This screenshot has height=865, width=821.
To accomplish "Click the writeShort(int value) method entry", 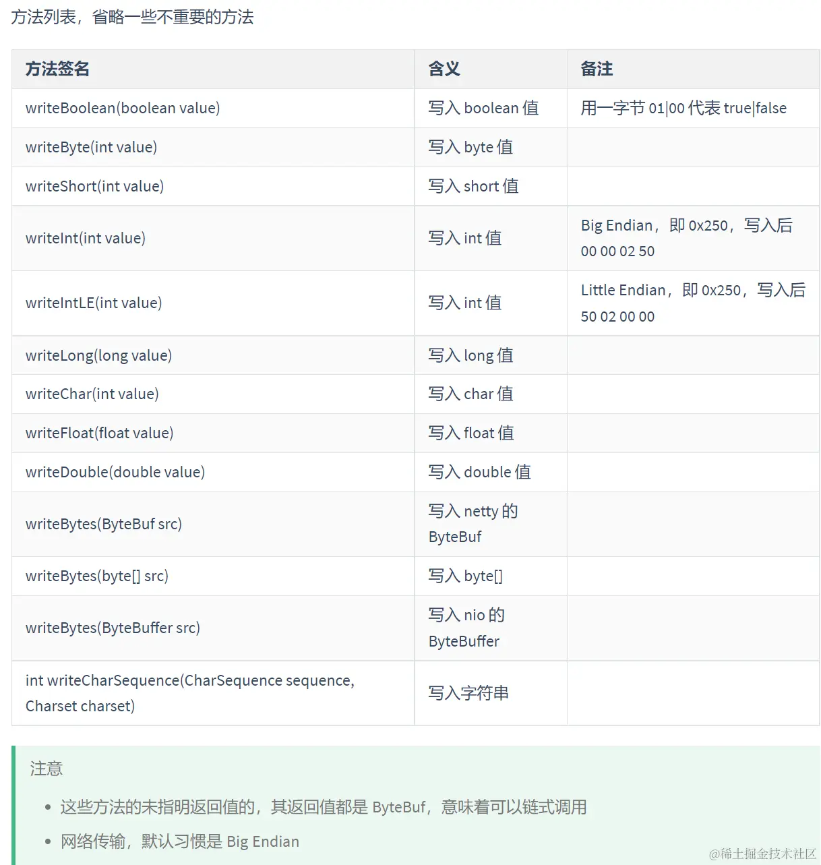I will [x=94, y=186].
